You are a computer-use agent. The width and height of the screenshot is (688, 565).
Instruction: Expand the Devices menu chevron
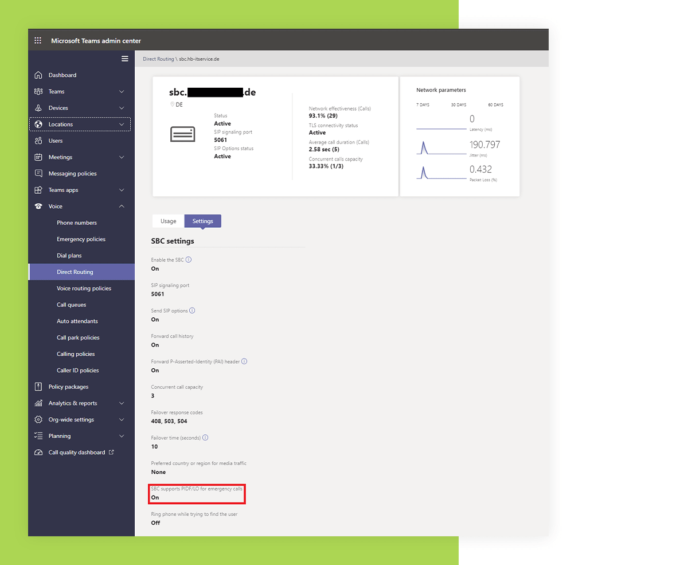122,108
